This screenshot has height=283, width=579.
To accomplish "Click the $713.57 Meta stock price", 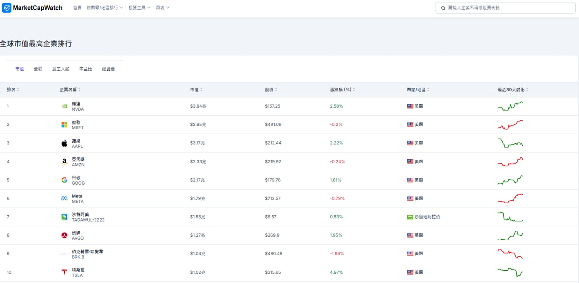I will point(273,198).
